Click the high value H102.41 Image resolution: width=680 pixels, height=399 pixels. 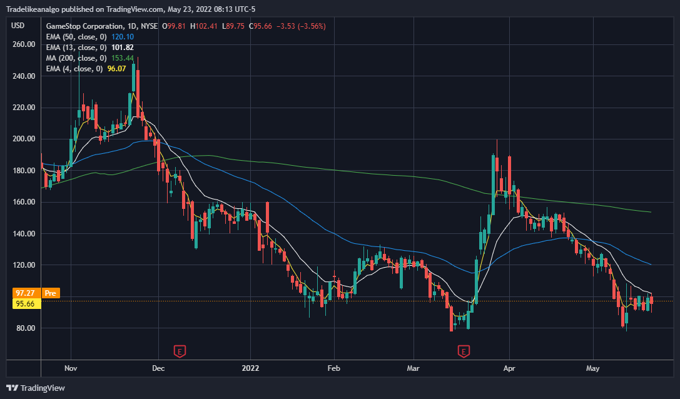pyautogui.click(x=204, y=26)
